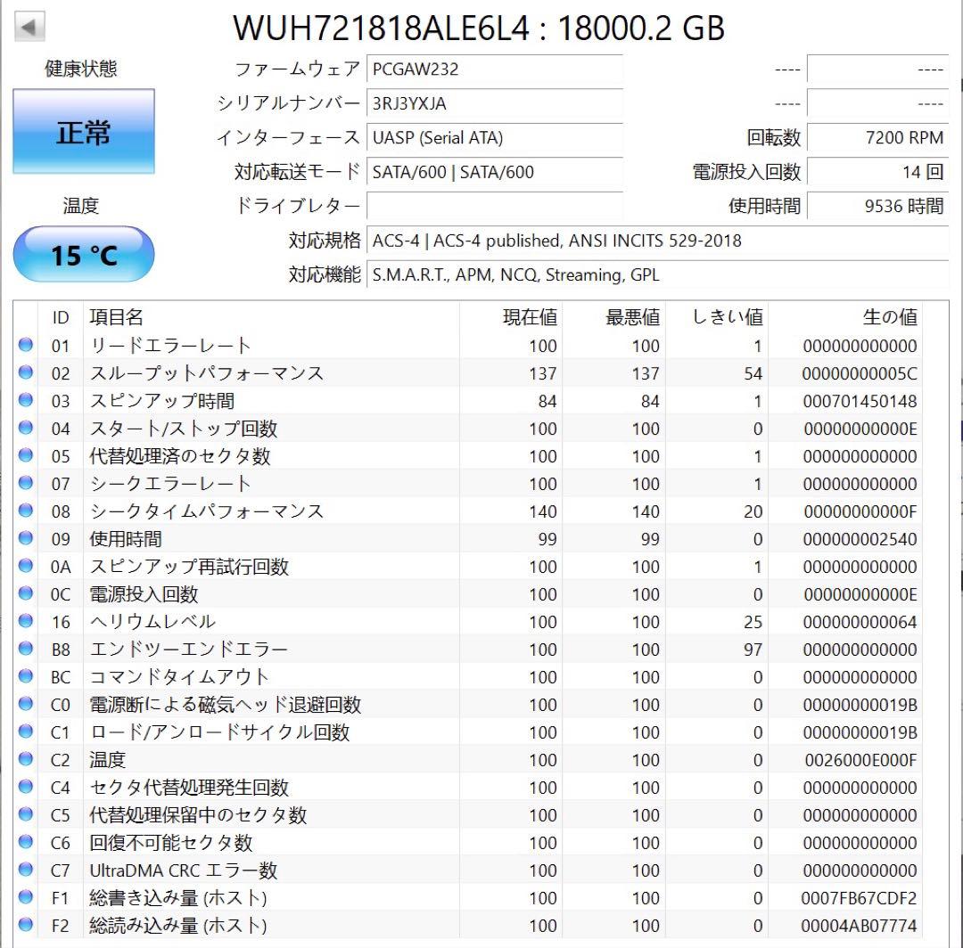This screenshot has height=948, width=963.
Task: Click the blue health status indicator showing 正常
Action: pos(84,130)
